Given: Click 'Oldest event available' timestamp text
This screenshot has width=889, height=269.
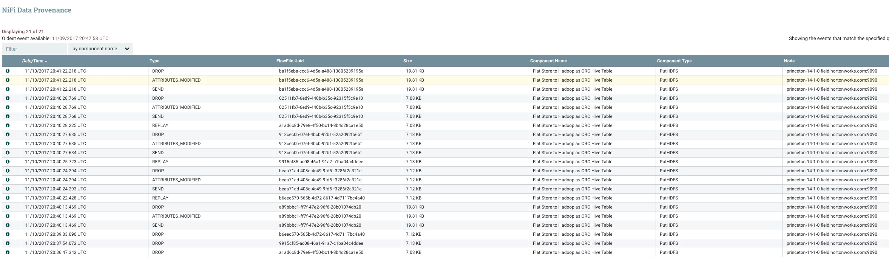Looking at the screenshot, I should [x=80, y=39].
